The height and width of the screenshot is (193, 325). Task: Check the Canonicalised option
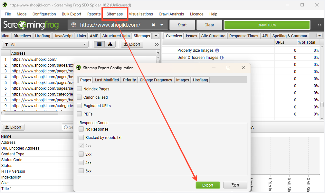[79, 97]
